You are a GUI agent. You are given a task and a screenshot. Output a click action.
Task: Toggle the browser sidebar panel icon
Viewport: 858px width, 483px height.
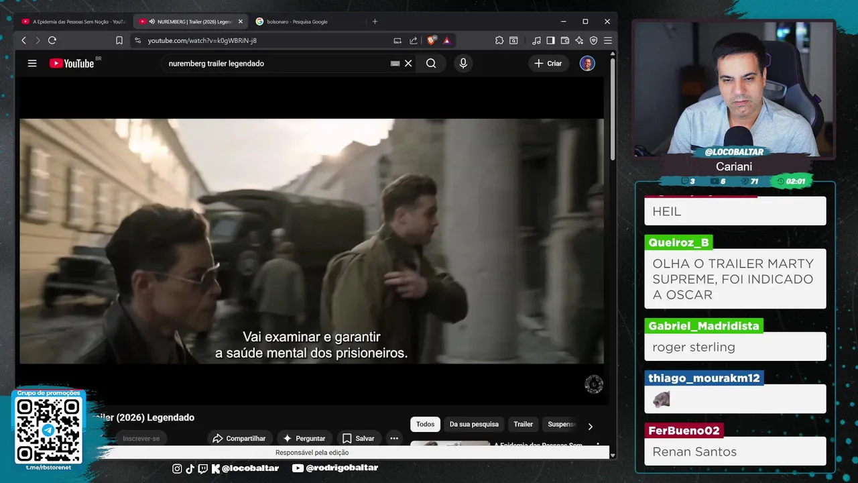550,40
